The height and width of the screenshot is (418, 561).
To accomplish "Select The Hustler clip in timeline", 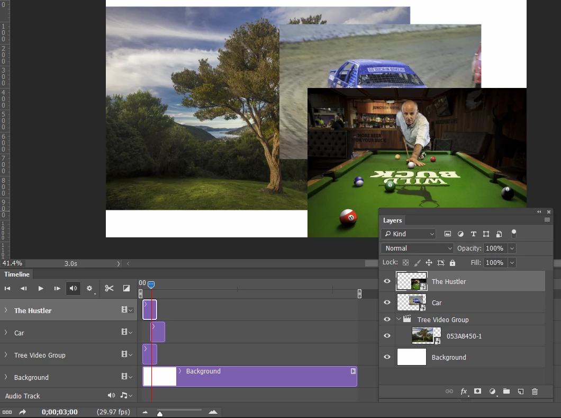I will 150,310.
